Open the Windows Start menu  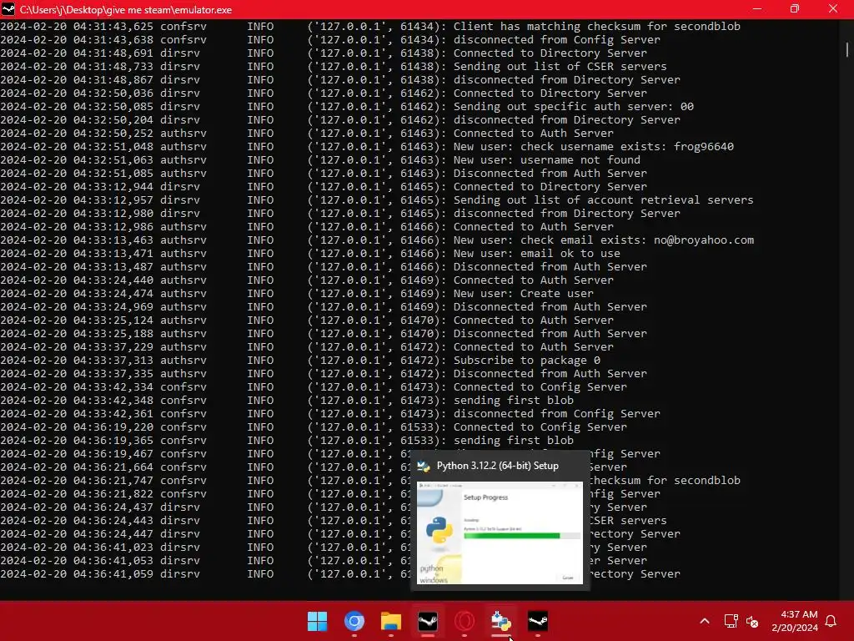317,621
